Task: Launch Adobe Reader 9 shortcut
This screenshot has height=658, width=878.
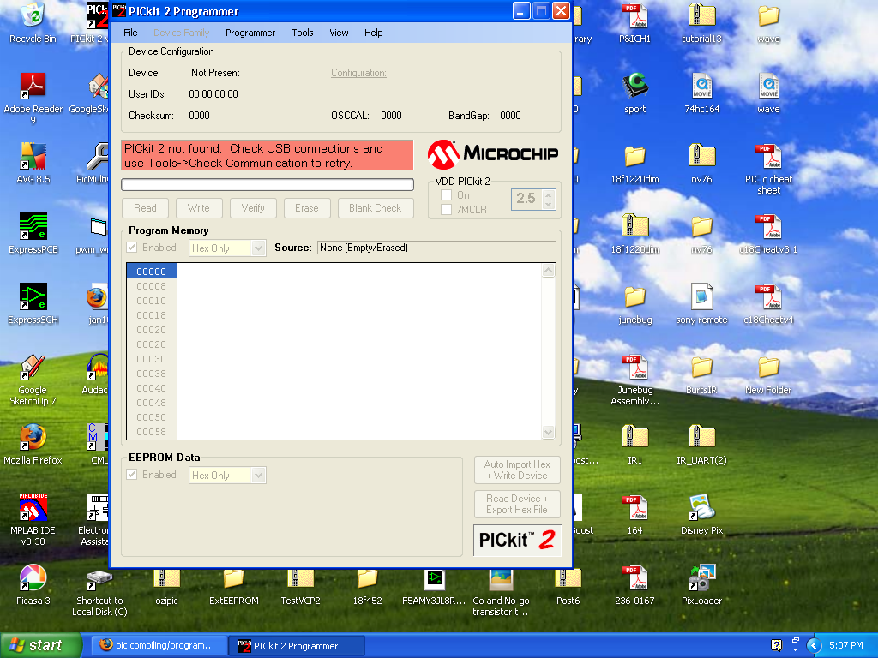Action: [x=33, y=98]
